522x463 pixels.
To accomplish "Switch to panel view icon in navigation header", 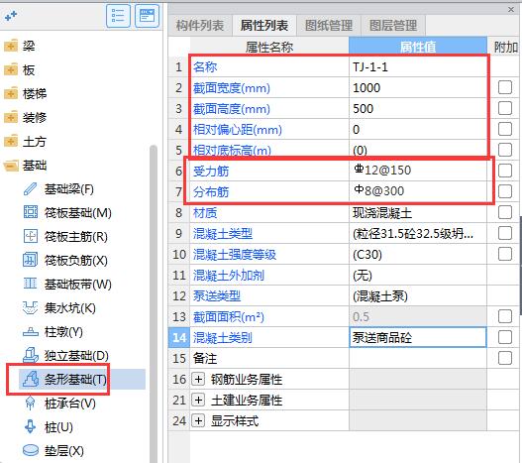I will tap(147, 16).
